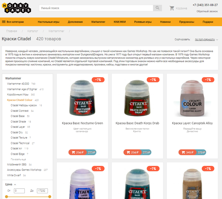
Task: Focus the Умный поиск search field
Action: [96, 8]
